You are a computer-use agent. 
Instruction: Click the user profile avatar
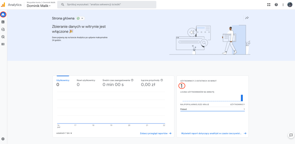tap(290, 5)
